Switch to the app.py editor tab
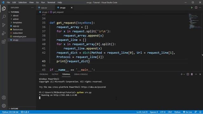 point(46,8)
